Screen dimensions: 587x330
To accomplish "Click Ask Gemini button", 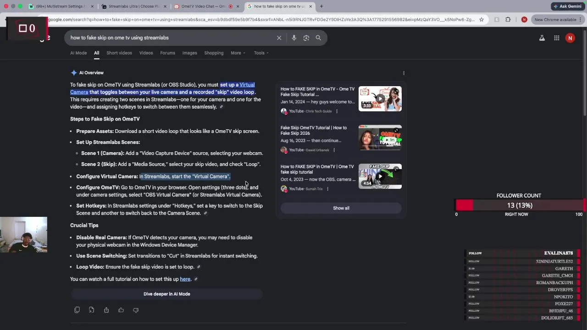I will pos(567,6).
